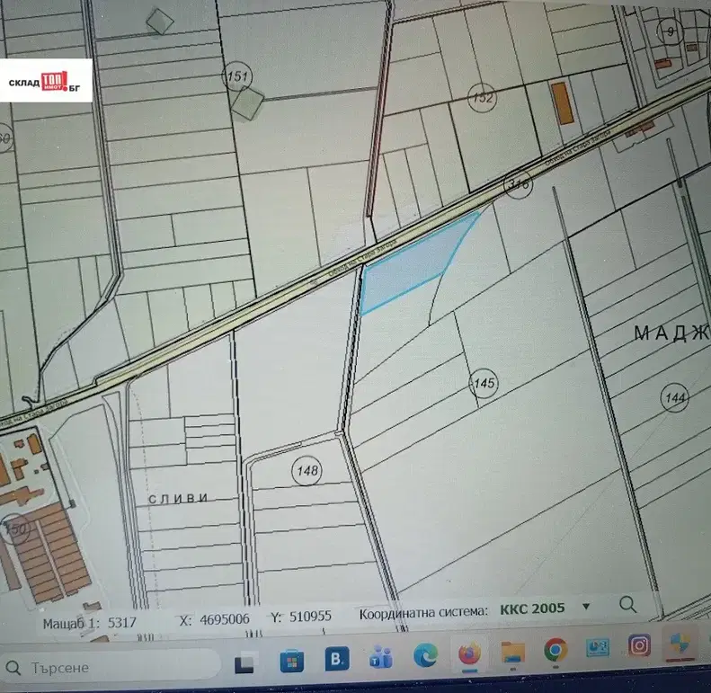Click the green diamond parcel at top

pos(160,22)
